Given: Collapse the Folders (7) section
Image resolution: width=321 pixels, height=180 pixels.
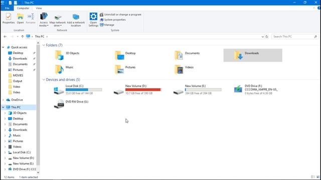Looking at the screenshot, I should click(44, 45).
